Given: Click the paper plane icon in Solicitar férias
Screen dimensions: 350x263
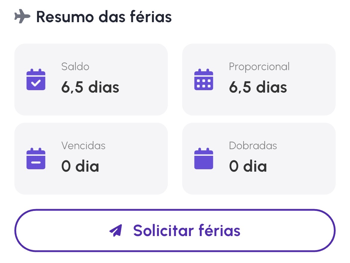Looking at the screenshot, I should pyautogui.click(x=116, y=231).
